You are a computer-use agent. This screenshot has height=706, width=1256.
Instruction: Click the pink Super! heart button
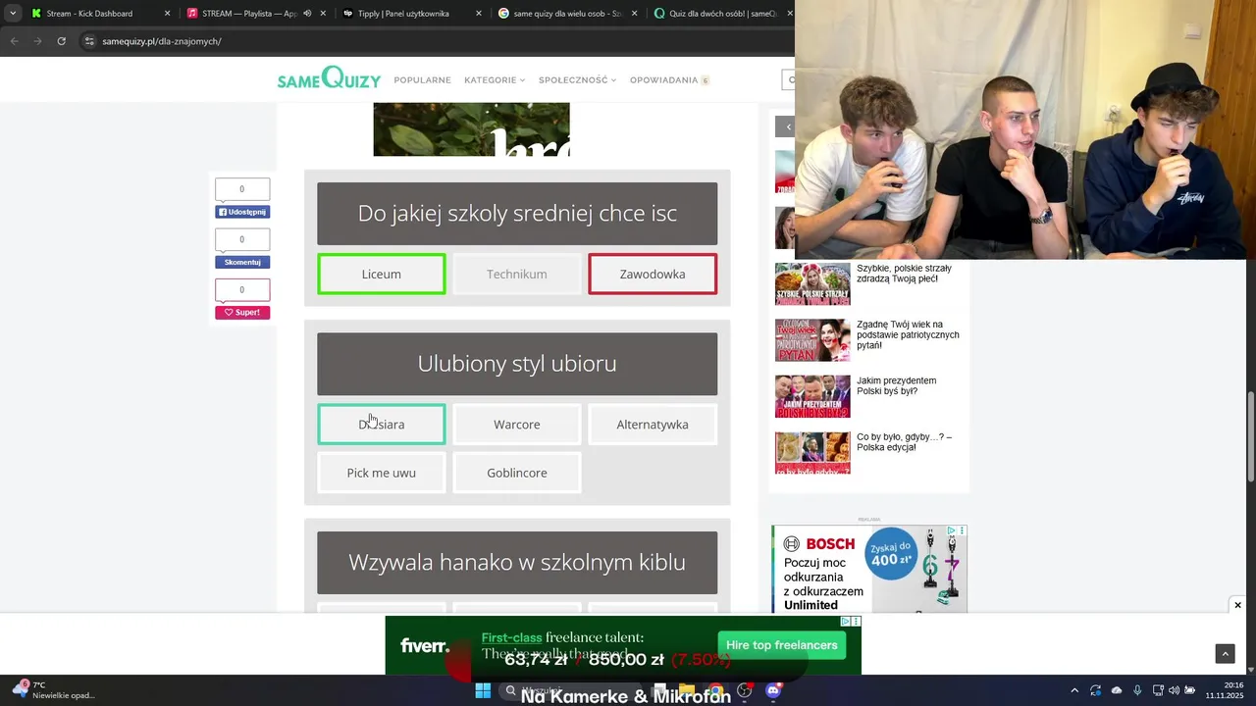(242, 312)
